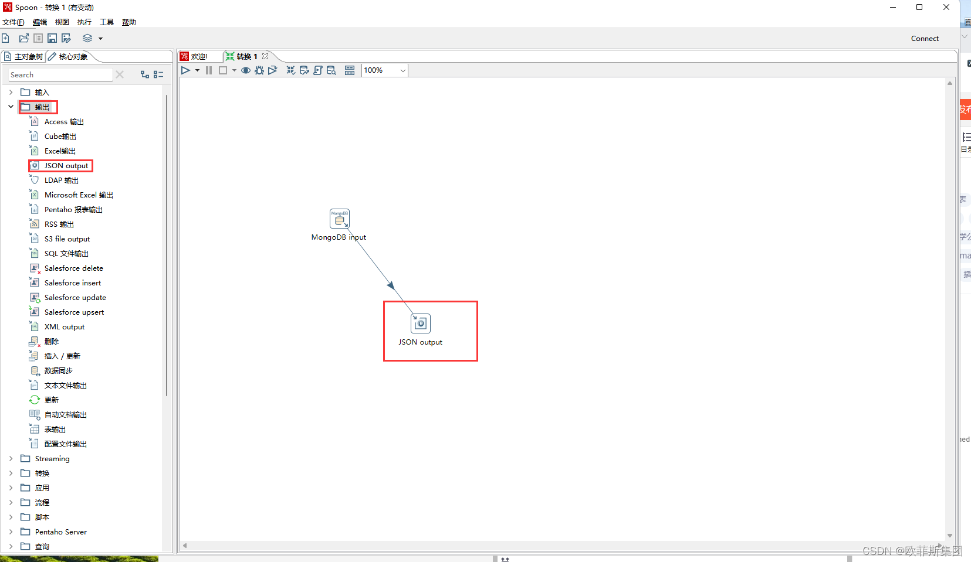Click the Explore database icon

pyautogui.click(x=331, y=70)
